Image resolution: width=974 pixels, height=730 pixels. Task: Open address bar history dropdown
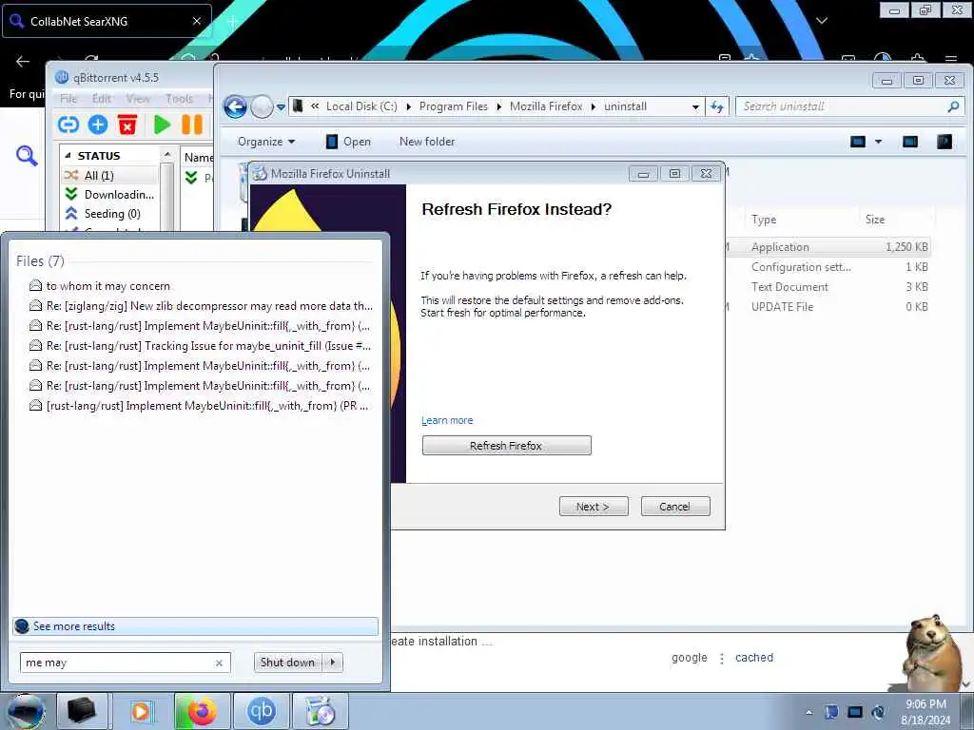[x=695, y=106]
